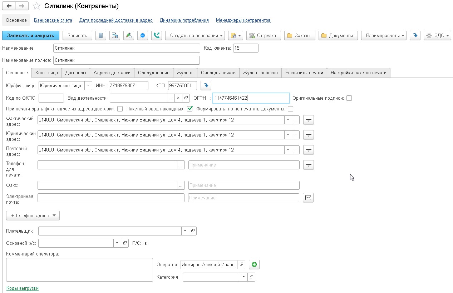Click the Записать button
This screenshot has width=453, height=293.
(x=77, y=35)
